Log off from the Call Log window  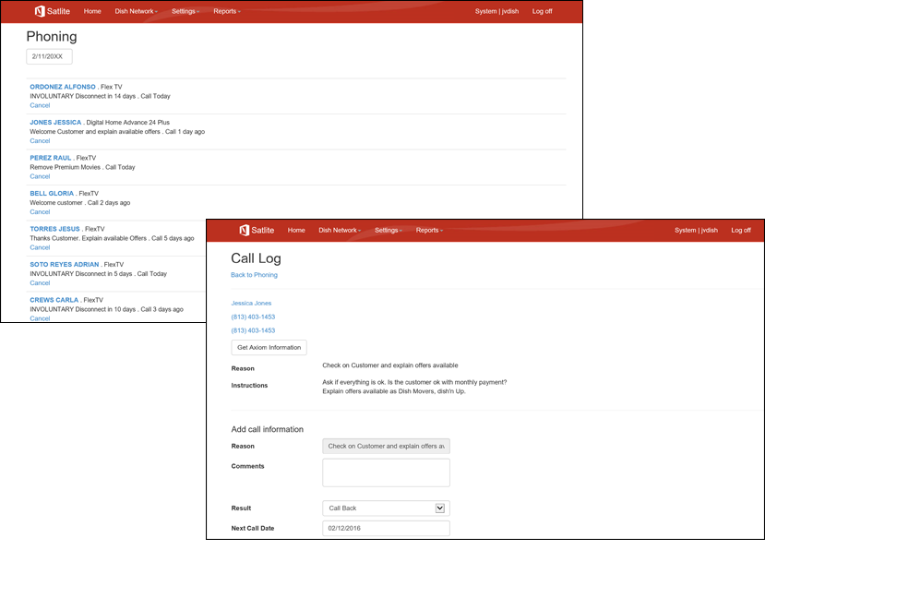[740, 230]
